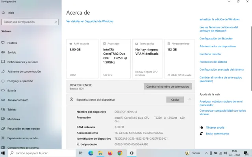
Task: Open Energía y suspensión
Action: pyautogui.click(x=20, y=81)
